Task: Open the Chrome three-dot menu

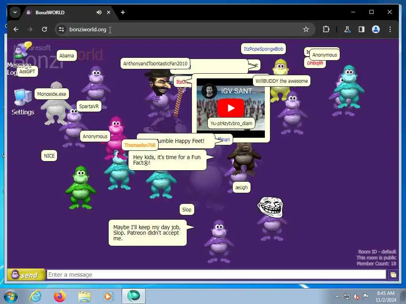Action: (390, 29)
